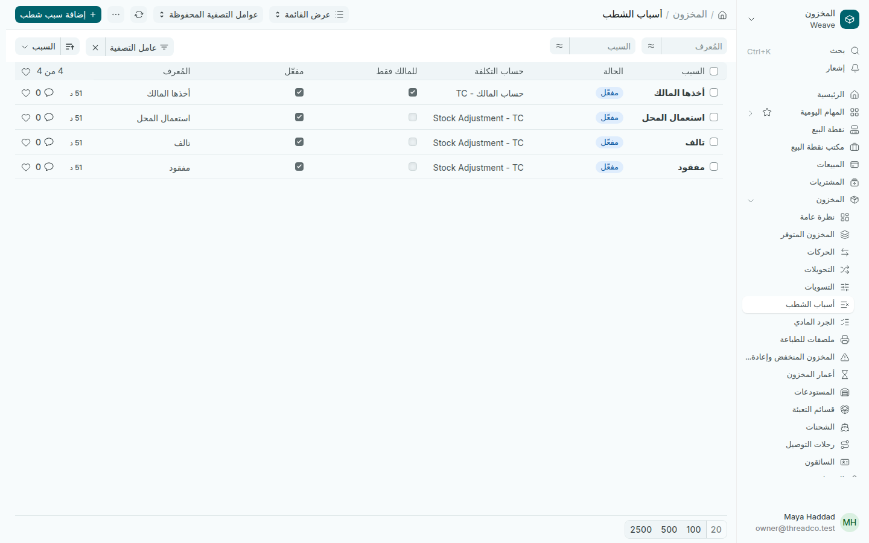869x543 pixels.
Task: Click the sort direction toggle icon
Action: [70, 46]
